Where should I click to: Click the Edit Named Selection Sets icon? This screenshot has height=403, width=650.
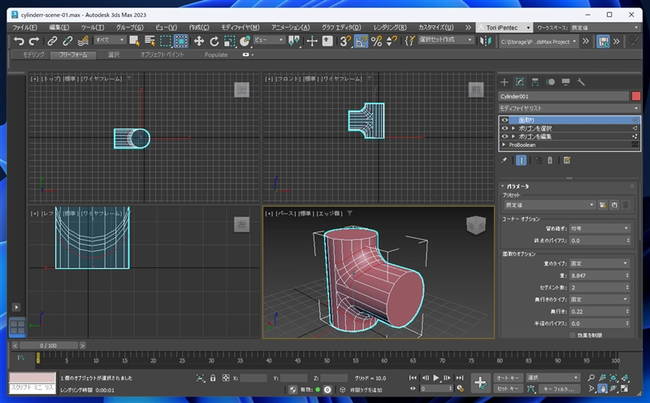tap(410, 41)
